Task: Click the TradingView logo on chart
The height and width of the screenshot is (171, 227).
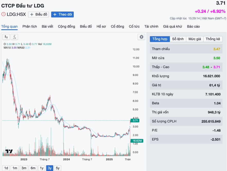Action: [9, 151]
